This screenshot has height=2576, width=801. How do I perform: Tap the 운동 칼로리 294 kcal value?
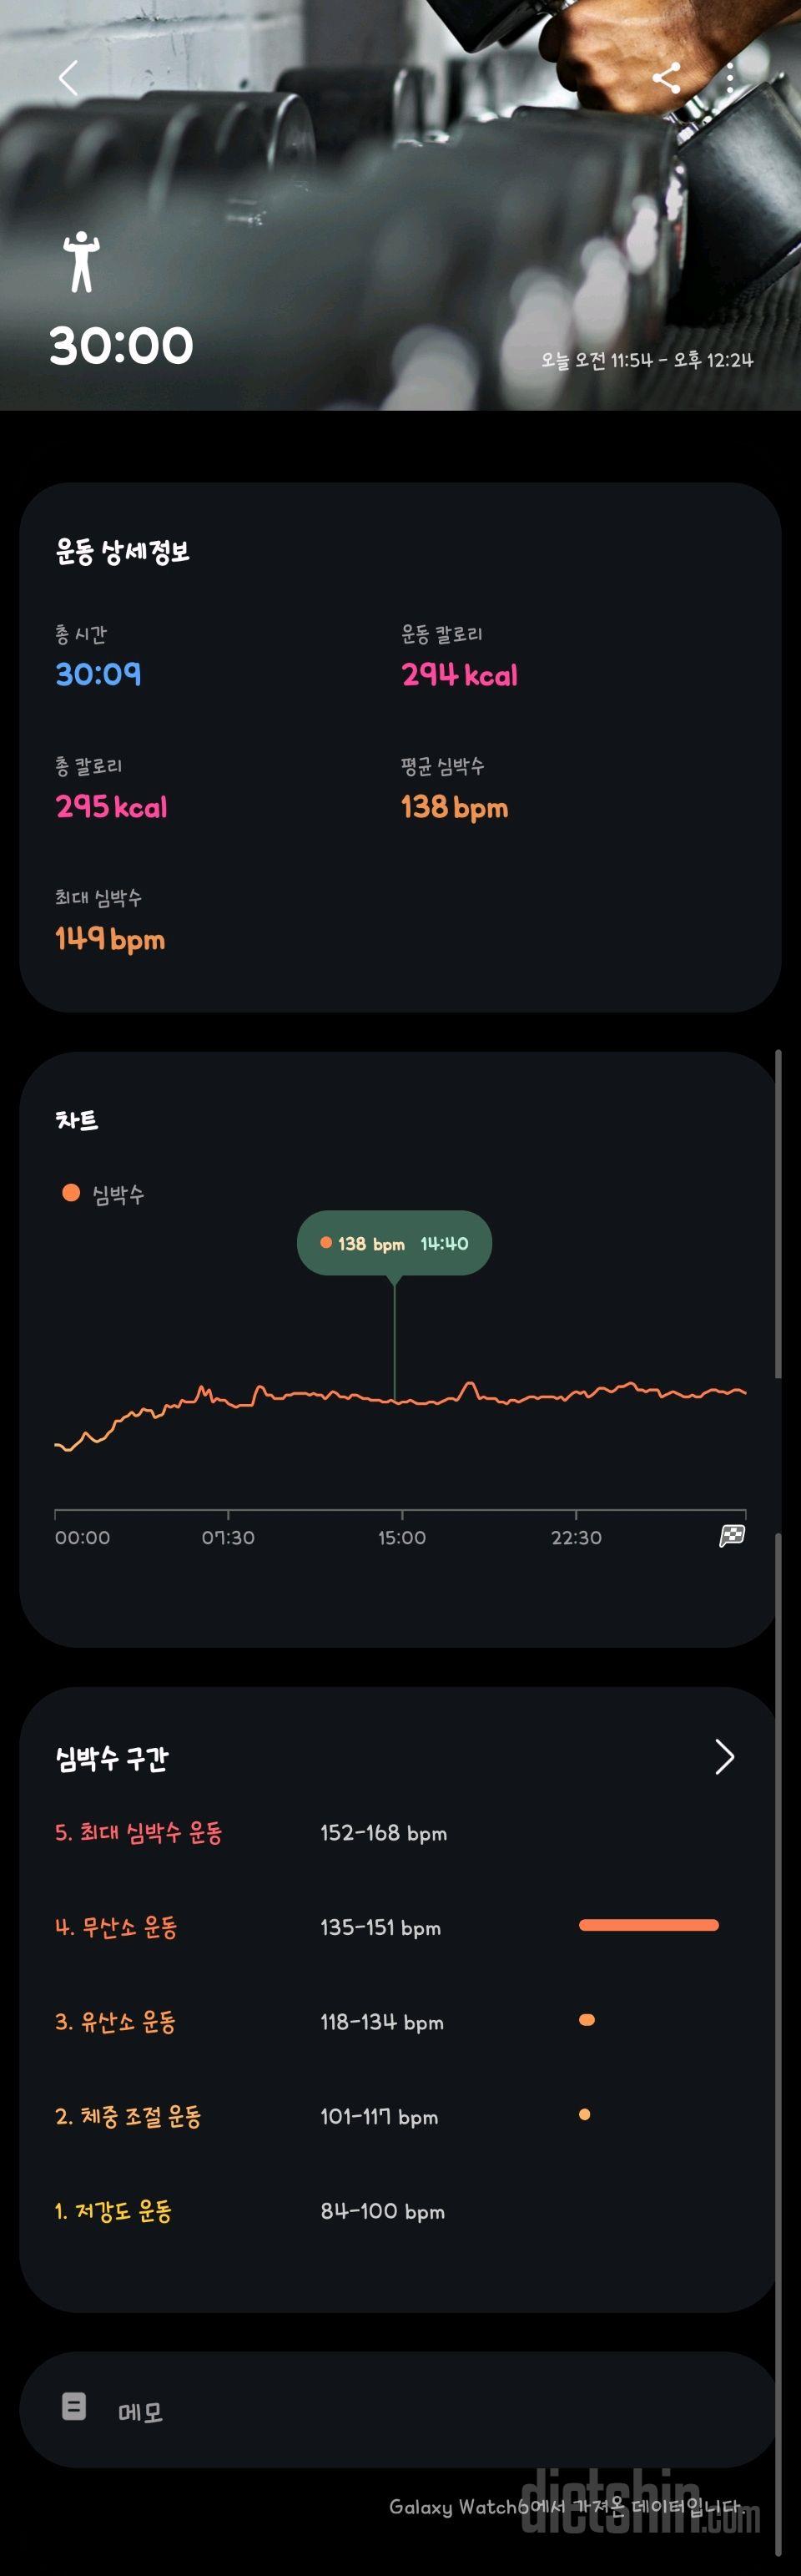click(460, 674)
